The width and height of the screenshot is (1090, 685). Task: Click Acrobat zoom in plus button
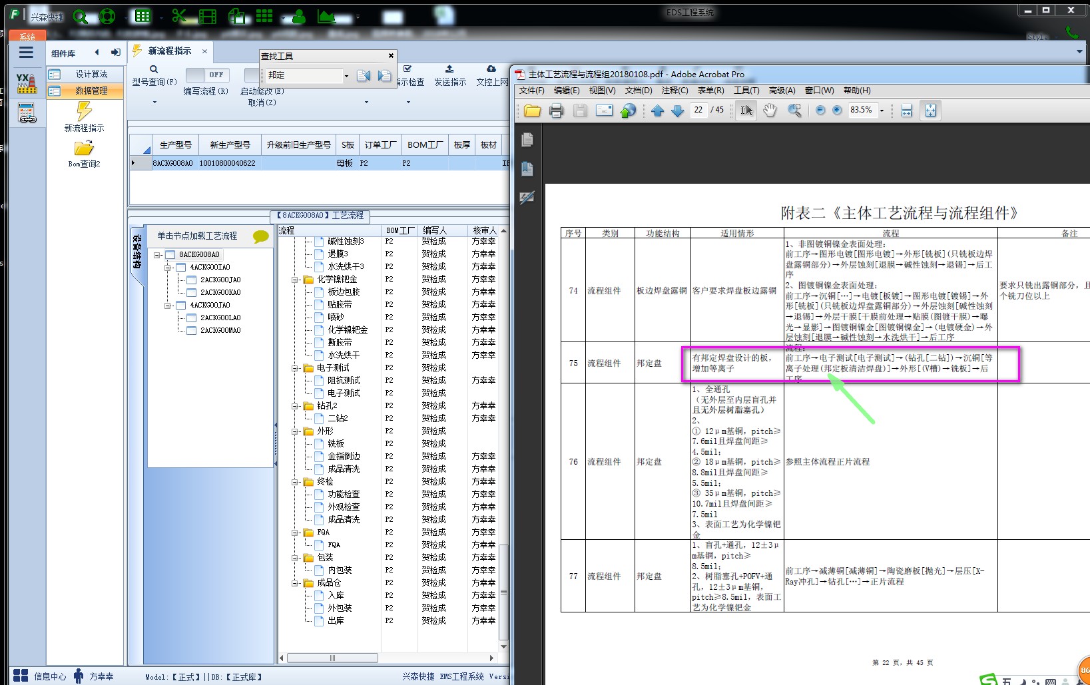tap(837, 111)
